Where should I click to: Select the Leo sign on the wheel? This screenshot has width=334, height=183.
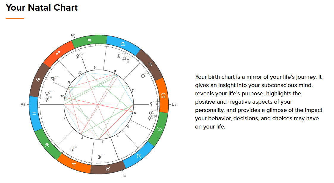click(x=163, y=95)
